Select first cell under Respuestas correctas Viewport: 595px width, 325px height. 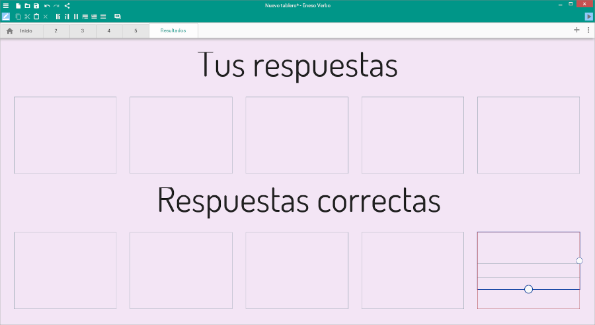pos(65,271)
